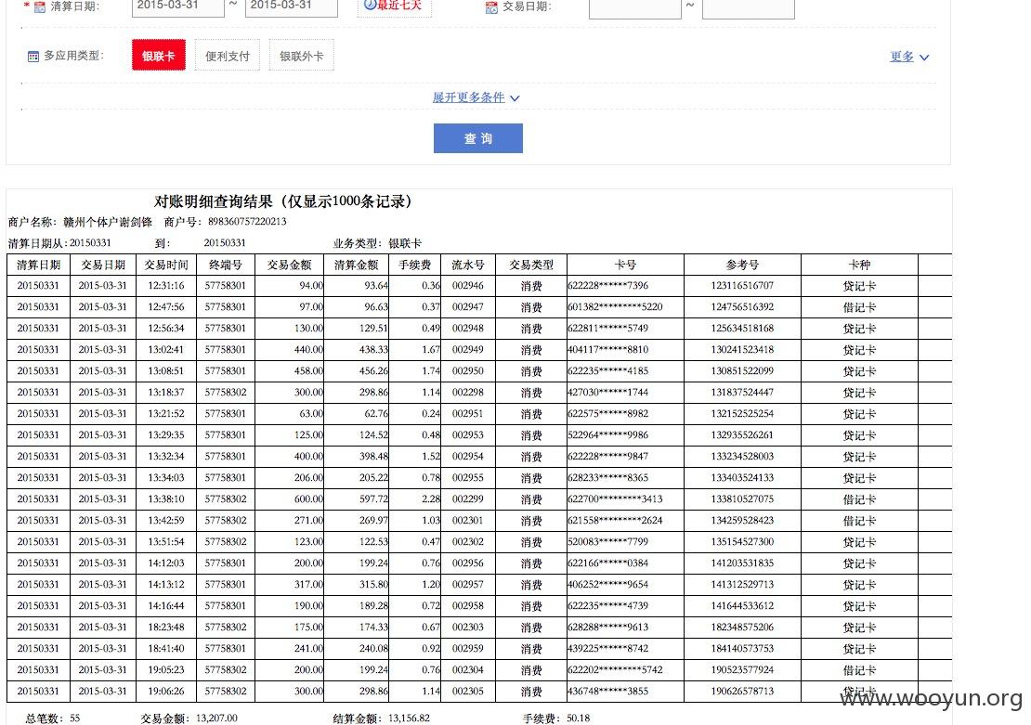
Task: Click the 流水号 column header
Action: pyautogui.click(x=468, y=265)
